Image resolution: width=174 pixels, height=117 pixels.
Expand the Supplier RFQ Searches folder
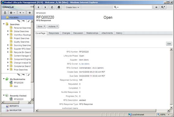coord(8,49)
